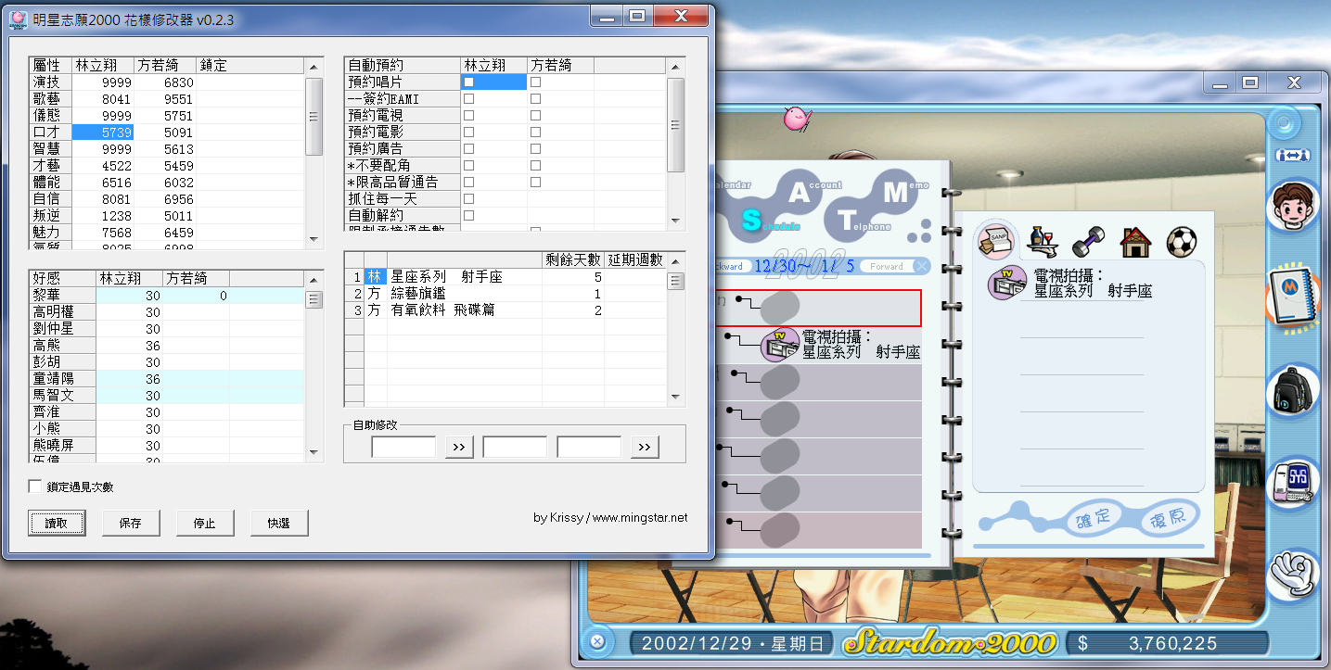Viewport: 1331px width, 670px height.
Task: Check 預約電視 box for 林立翔
Action: tap(469, 116)
